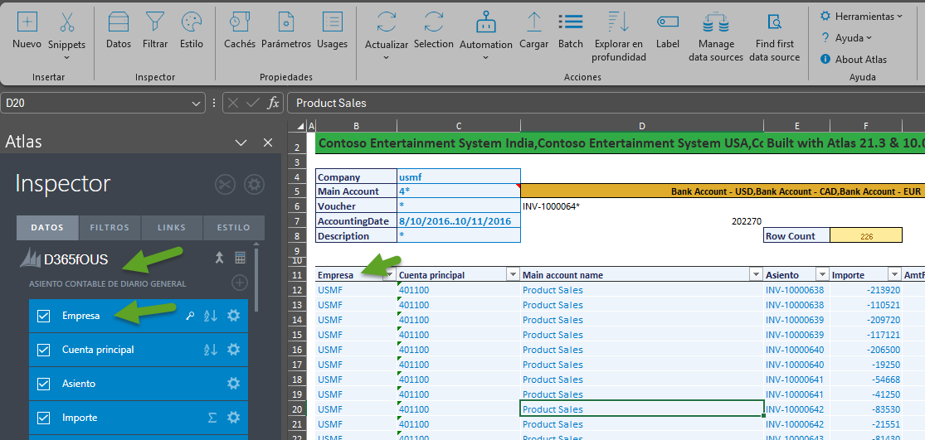Open Cuenta principal gear settings
The height and width of the screenshot is (440, 925).
click(234, 350)
